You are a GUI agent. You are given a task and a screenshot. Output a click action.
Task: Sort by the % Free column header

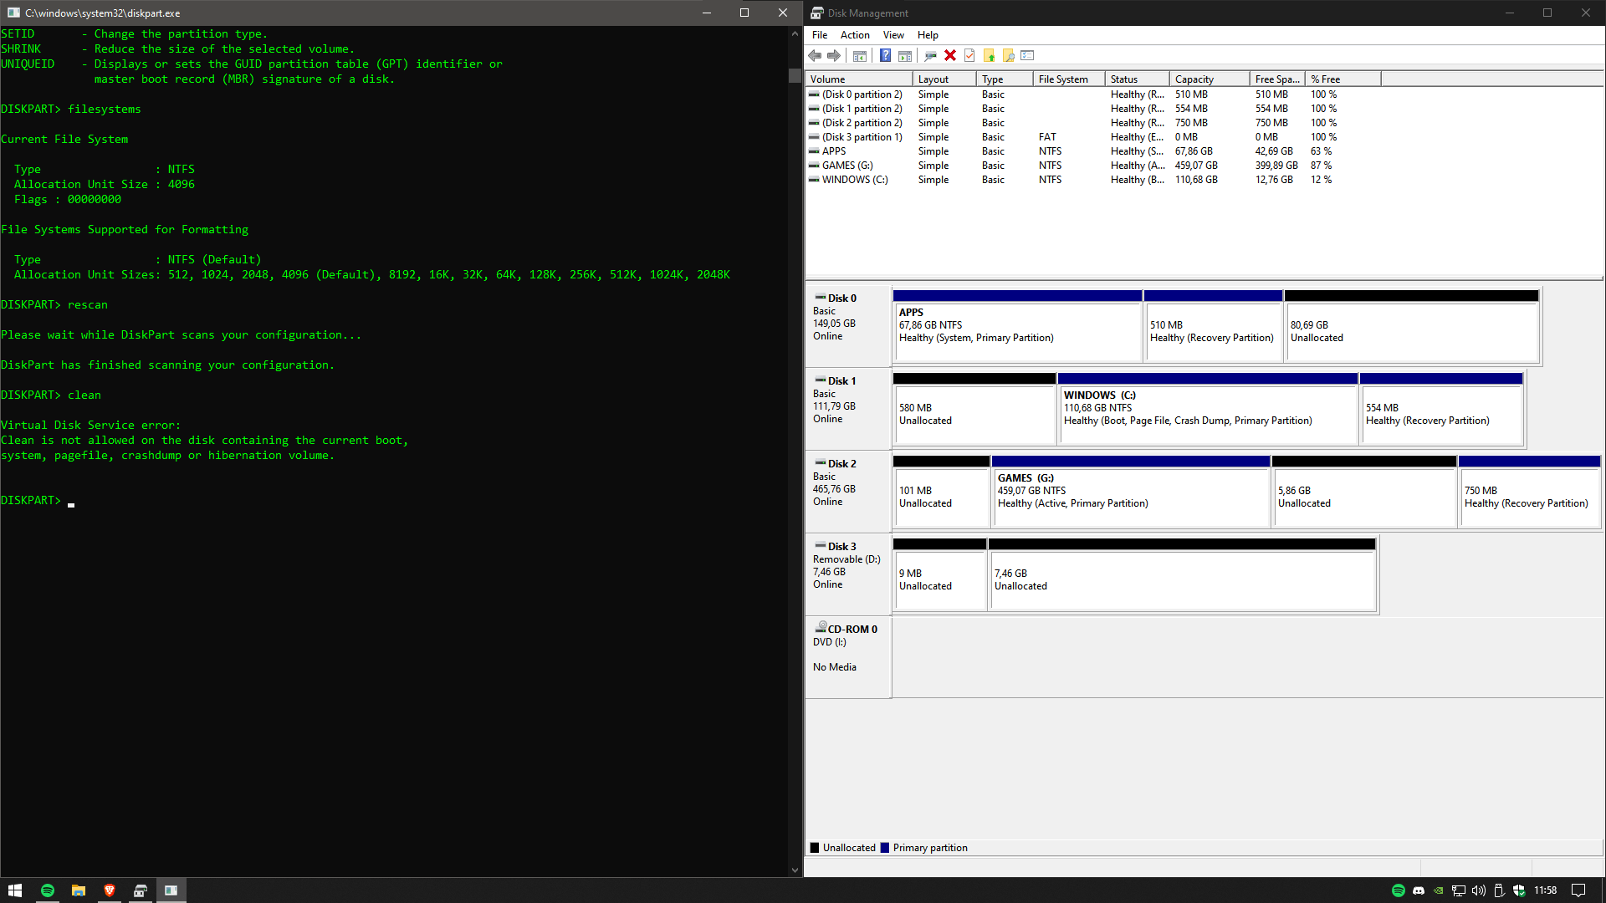click(1343, 79)
